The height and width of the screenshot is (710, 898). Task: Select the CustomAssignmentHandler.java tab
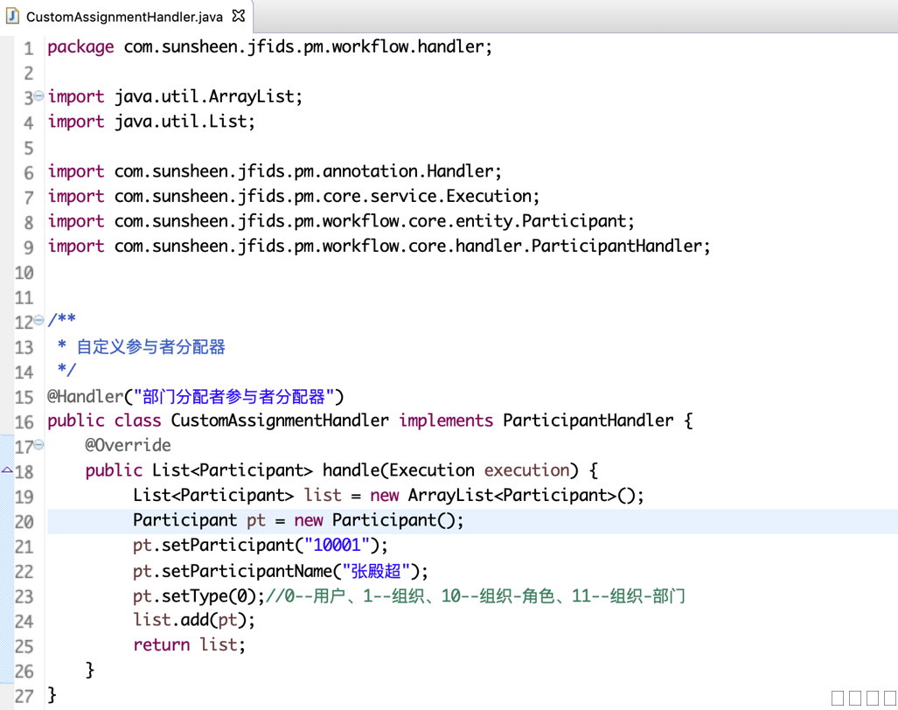coord(124,17)
